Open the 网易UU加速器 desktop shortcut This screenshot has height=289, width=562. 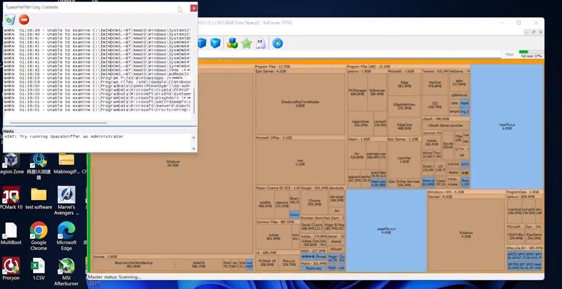pyautogui.click(x=39, y=166)
